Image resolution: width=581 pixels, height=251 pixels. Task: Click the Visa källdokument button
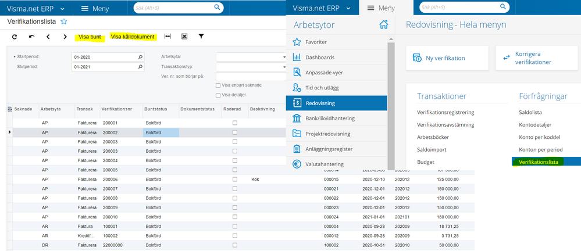[x=133, y=37]
